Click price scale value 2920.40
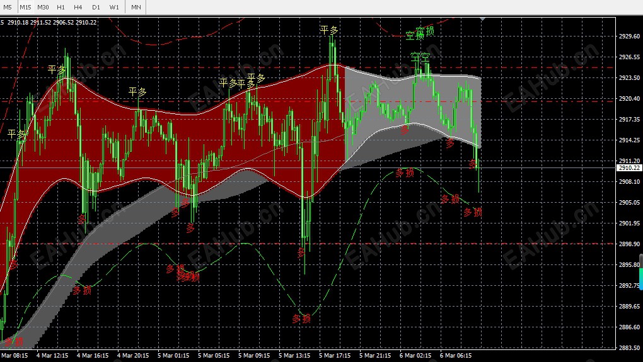The image size is (643, 362). (629, 98)
